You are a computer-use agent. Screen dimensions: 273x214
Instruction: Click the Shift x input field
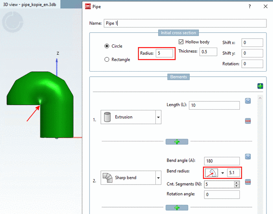coord(252,43)
